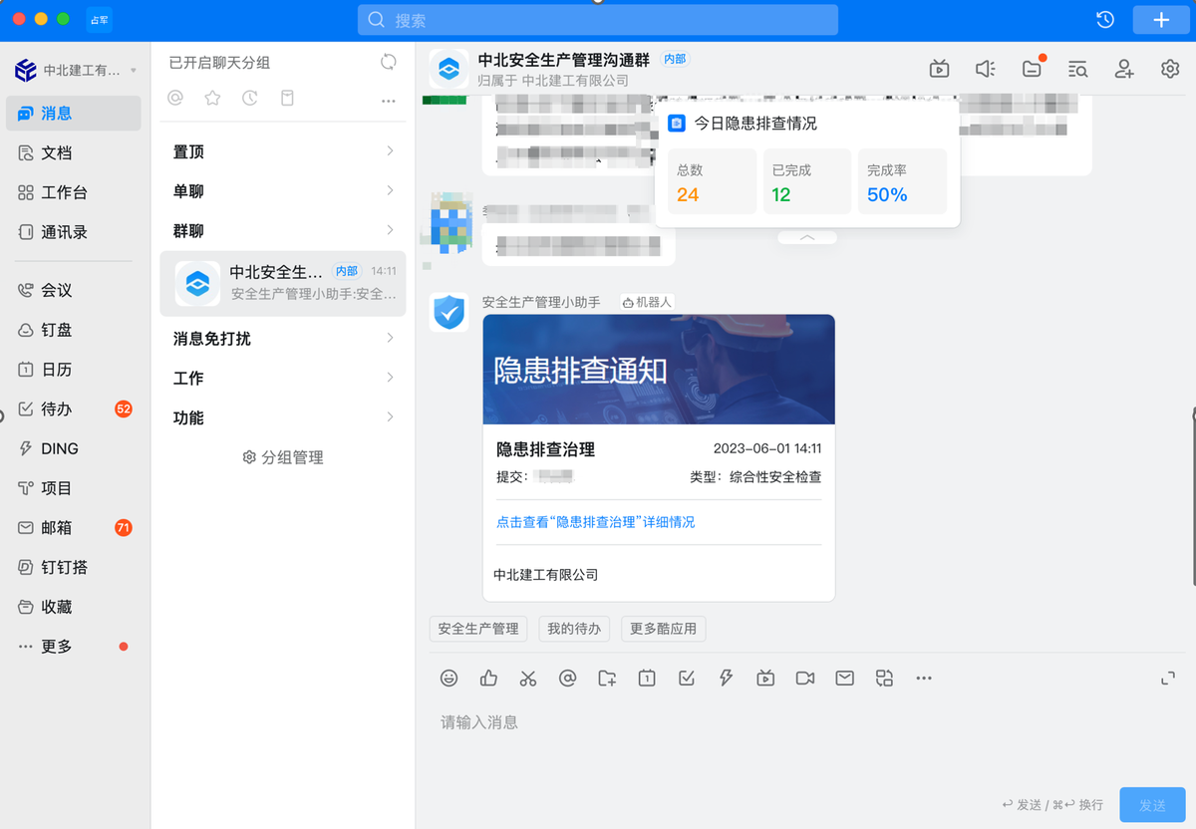Open quick commands with the lightning icon
Image resolution: width=1196 pixels, height=829 pixels.
coord(726,679)
